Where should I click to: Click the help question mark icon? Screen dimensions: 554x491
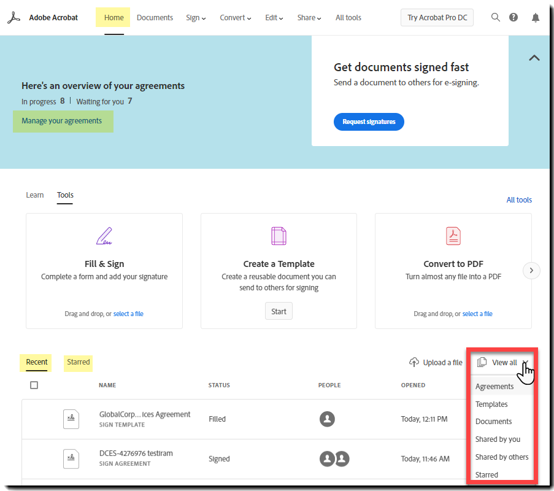[514, 17]
